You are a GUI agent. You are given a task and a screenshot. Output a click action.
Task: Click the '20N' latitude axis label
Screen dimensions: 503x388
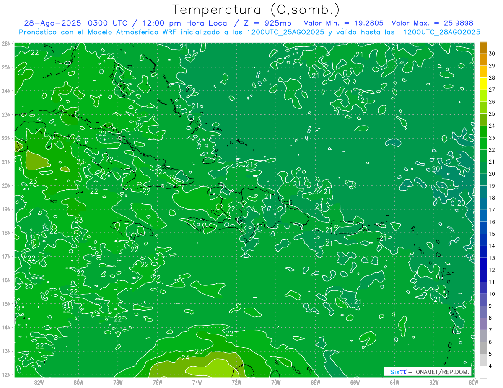click(6, 185)
